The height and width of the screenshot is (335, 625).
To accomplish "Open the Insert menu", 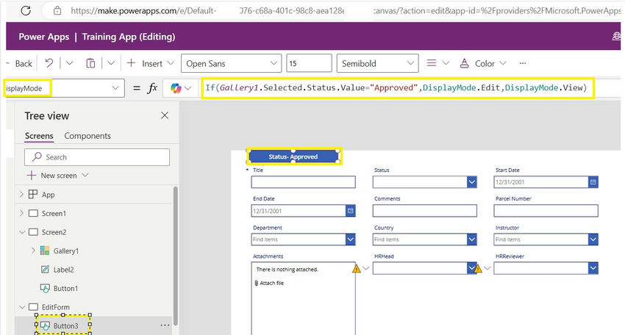I will 150,63.
